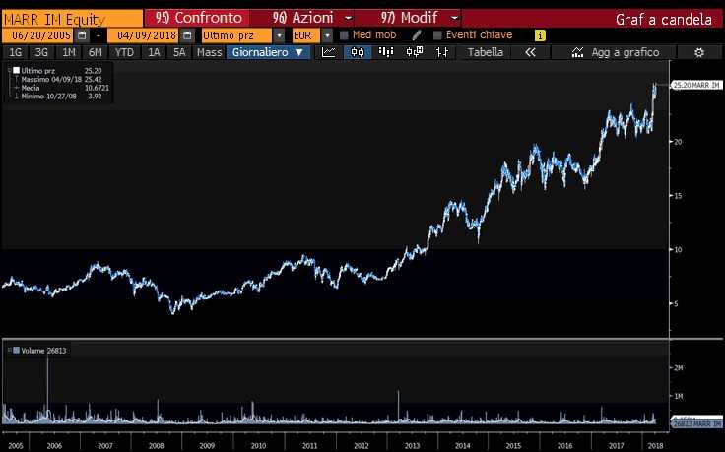Select 1M time range
The height and width of the screenshot is (452, 725).
click(x=68, y=52)
